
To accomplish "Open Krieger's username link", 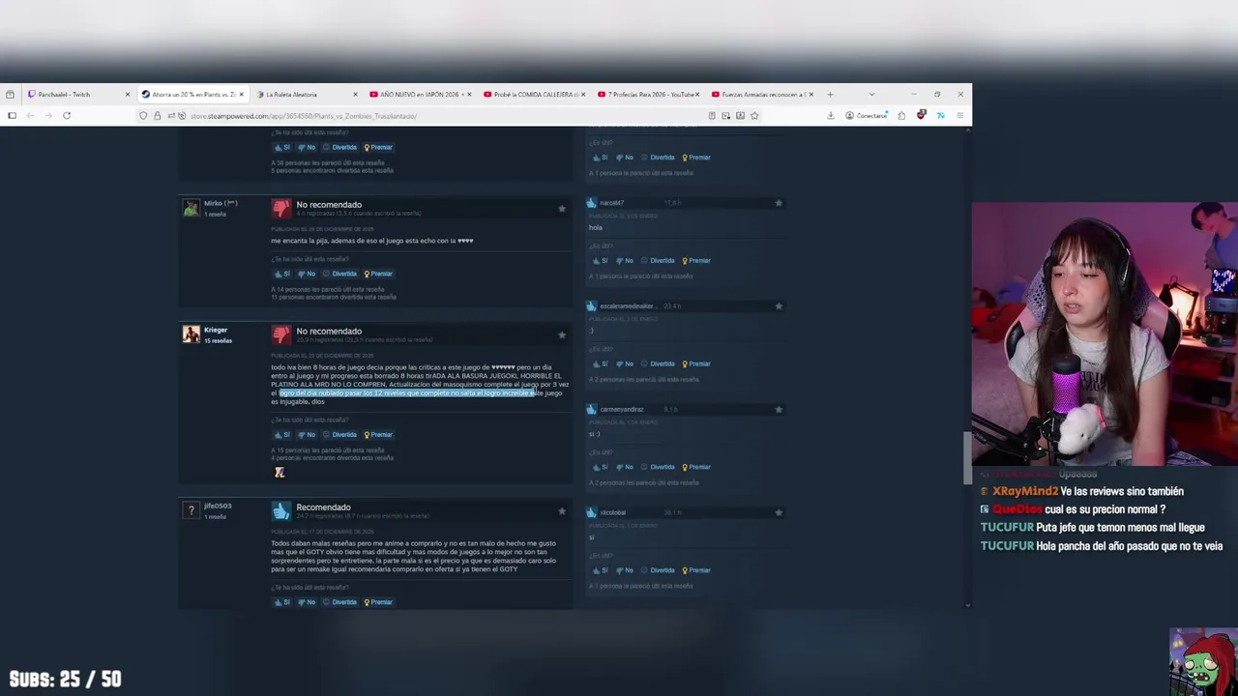I will click(x=216, y=331).
